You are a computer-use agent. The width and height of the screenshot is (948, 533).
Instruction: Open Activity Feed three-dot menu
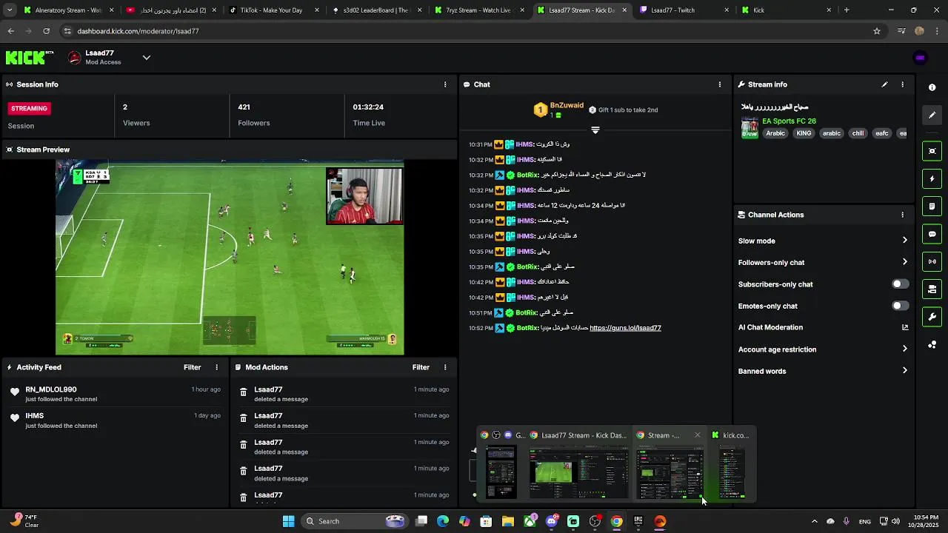tap(217, 367)
